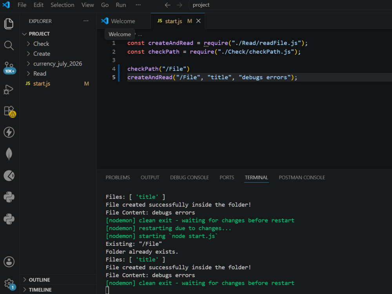392x294 pixels.
Task: Click the VS Code logo in title bar
Action: [6, 5]
